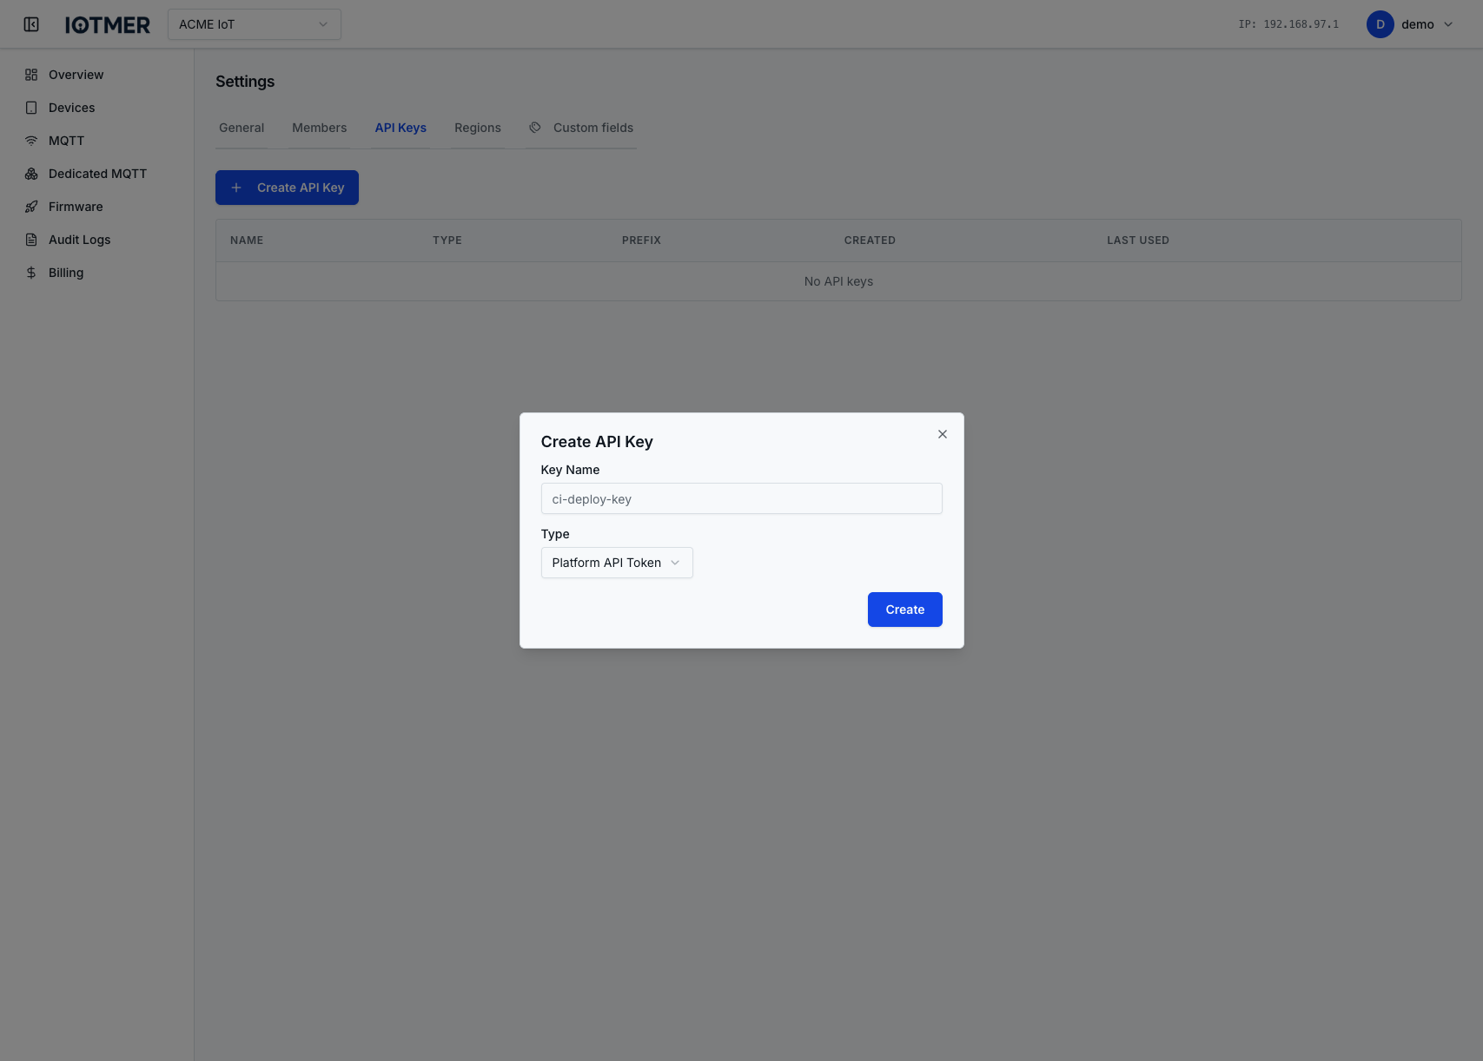Select the Devices icon in the sidebar
Viewport: 1483px width, 1061px height.
[31, 108]
